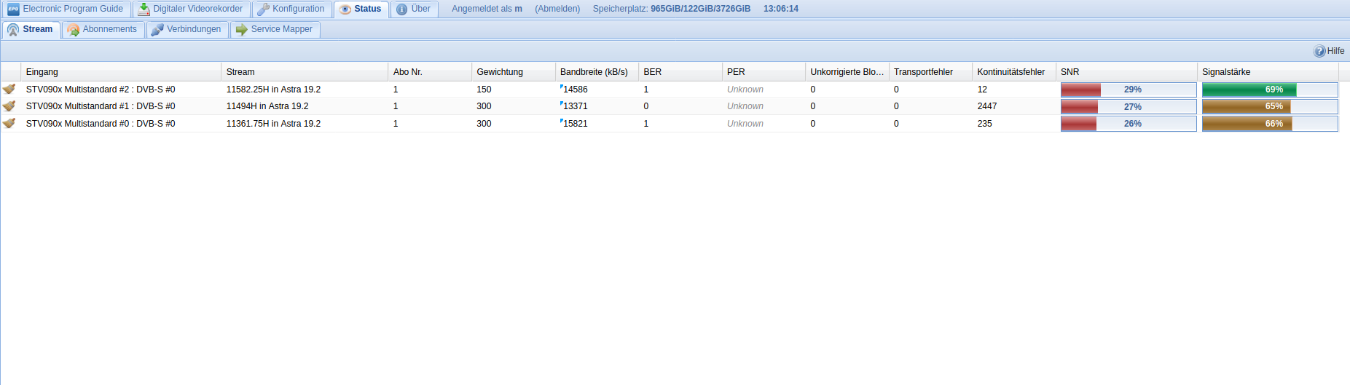
Task: Click bandwidth value 15821
Action: pyautogui.click(x=575, y=124)
